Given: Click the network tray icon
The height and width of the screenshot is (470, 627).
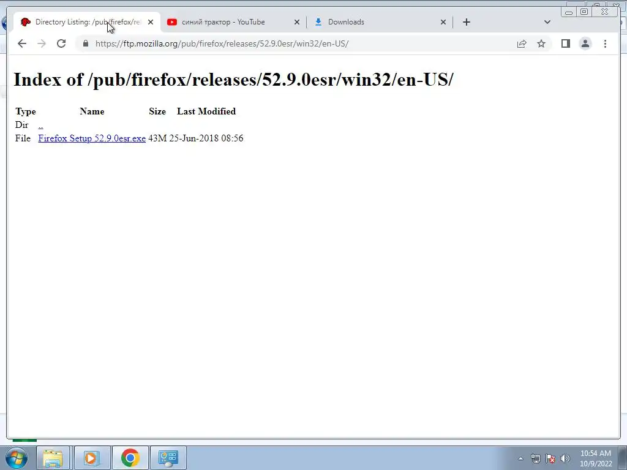Looking at the screenshot, I should point(535,458).
